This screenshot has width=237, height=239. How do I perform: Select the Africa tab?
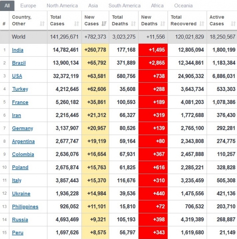coord(157,5)
